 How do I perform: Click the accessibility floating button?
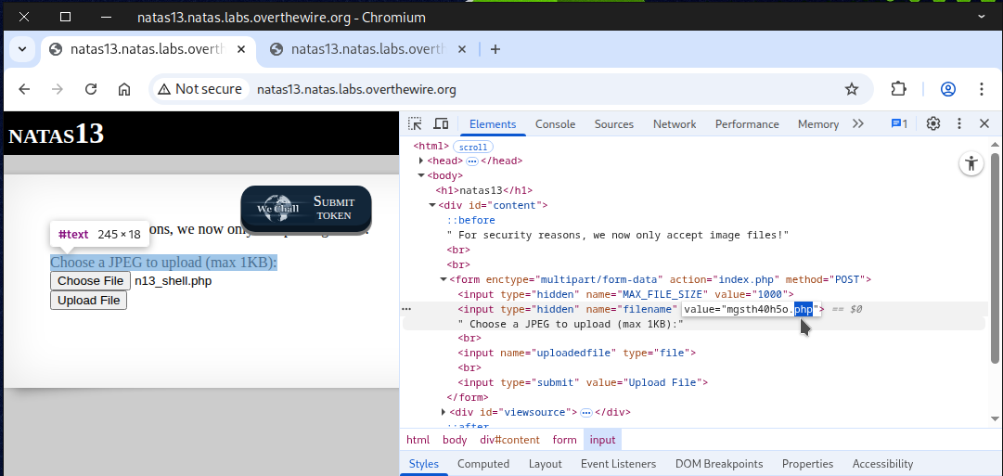[x=971, y=164]
